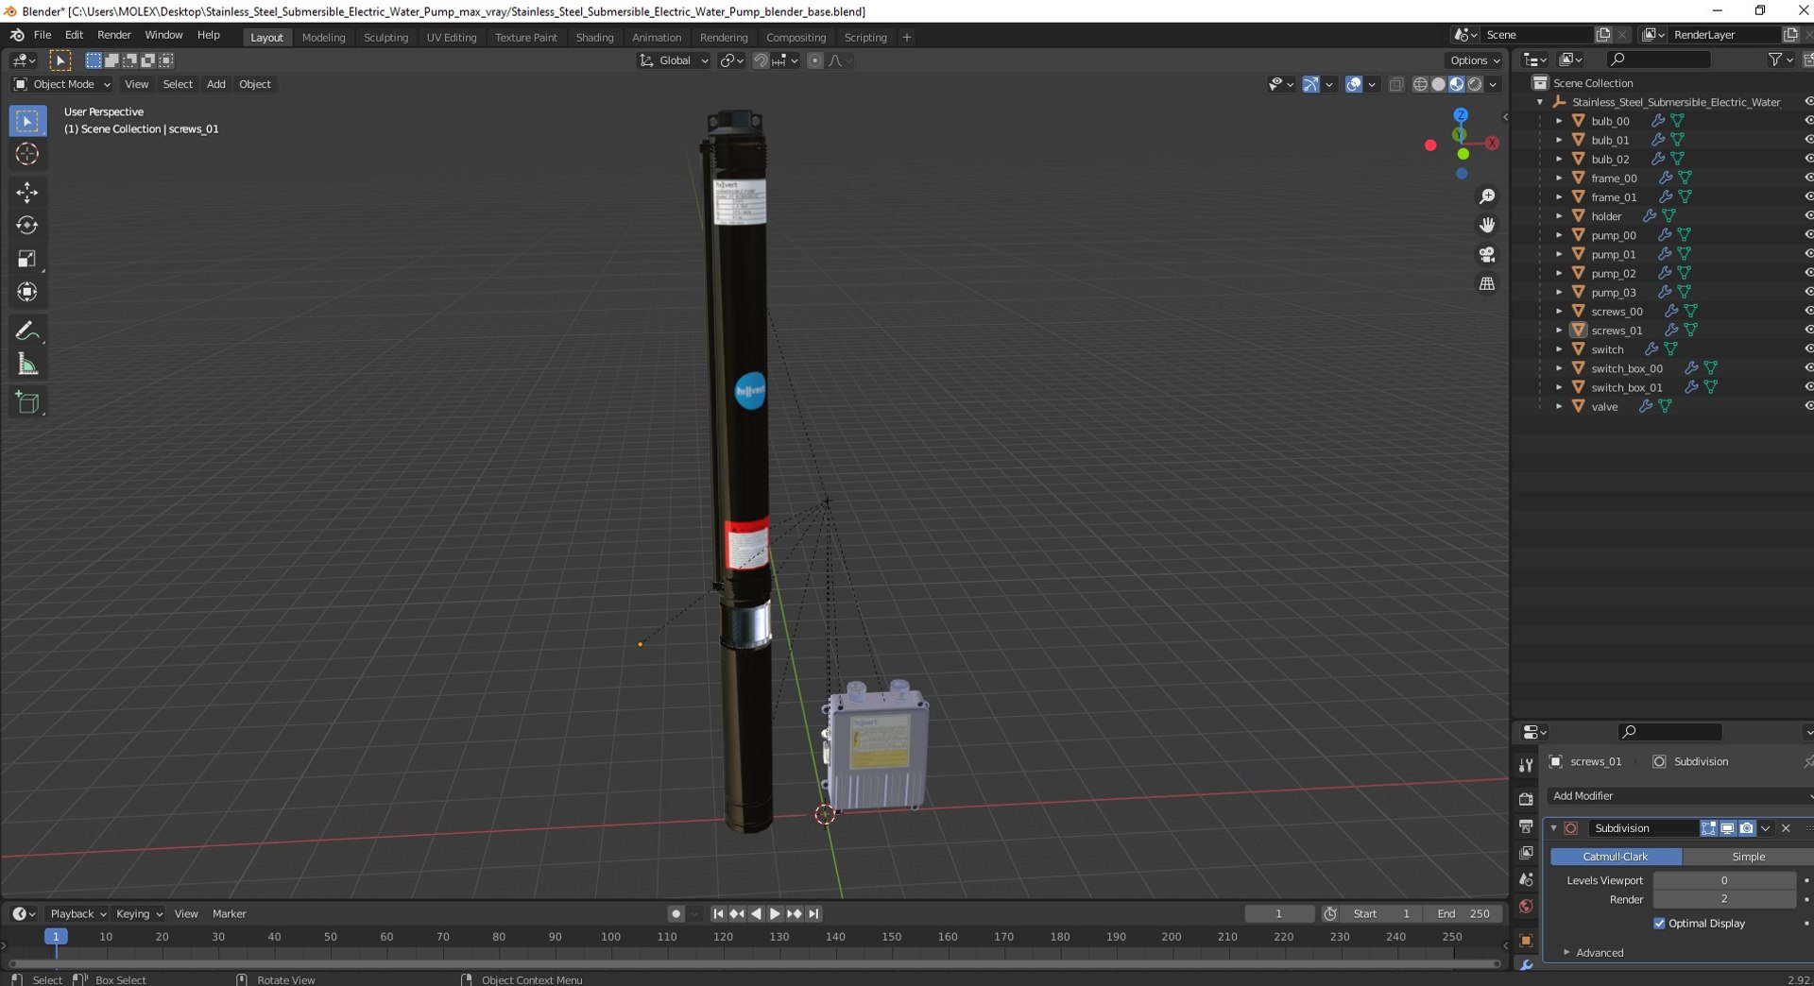Toggle viewport overlays
1814x986 pixels.
click(1354, 85)
